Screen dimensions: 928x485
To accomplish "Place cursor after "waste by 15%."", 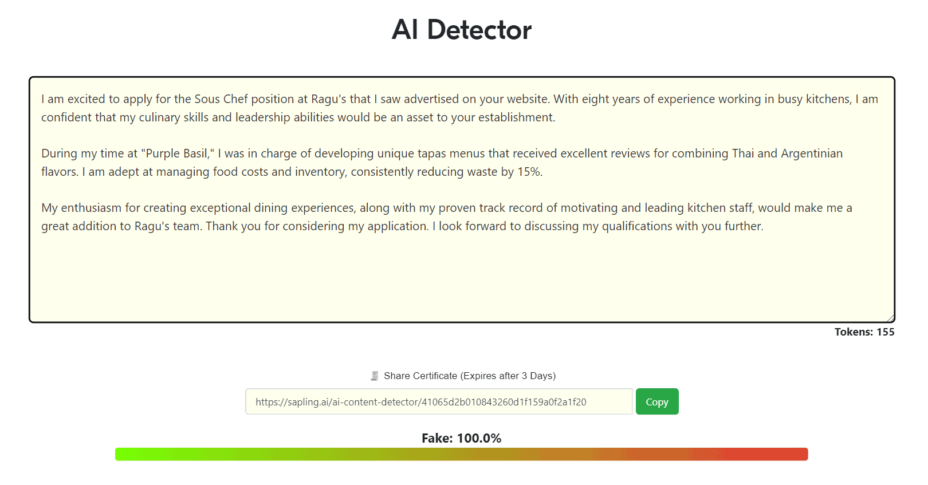I will (x=543, y=172).
